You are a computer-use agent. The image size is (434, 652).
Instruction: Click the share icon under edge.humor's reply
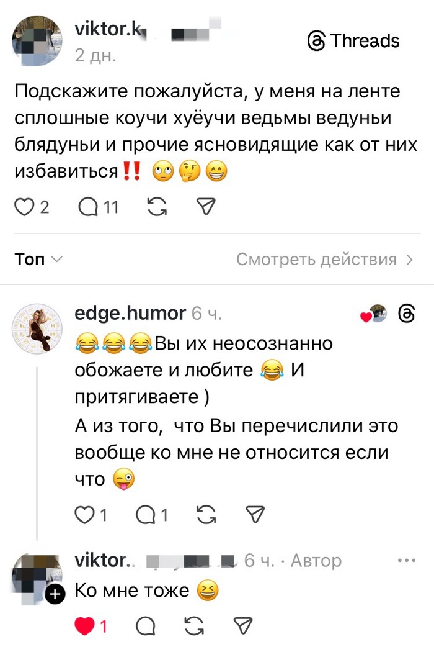pos(254,514)
